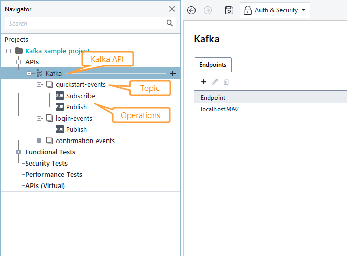347x256 pixels.
Task: Click the save project disk icon
Action: (229, 10)
